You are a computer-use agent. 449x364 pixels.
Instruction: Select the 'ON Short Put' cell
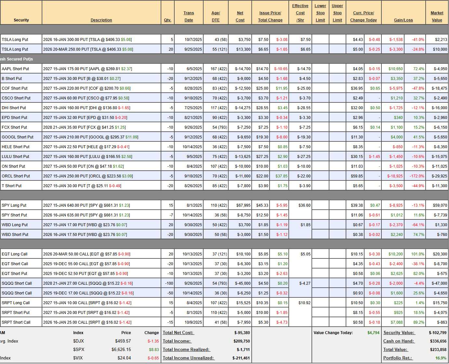point(21,166)
